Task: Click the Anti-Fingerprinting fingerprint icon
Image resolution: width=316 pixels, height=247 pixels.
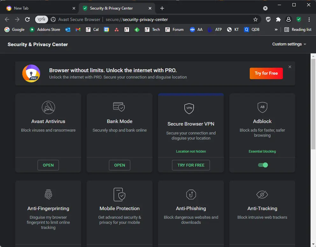Action: [48, 194]
